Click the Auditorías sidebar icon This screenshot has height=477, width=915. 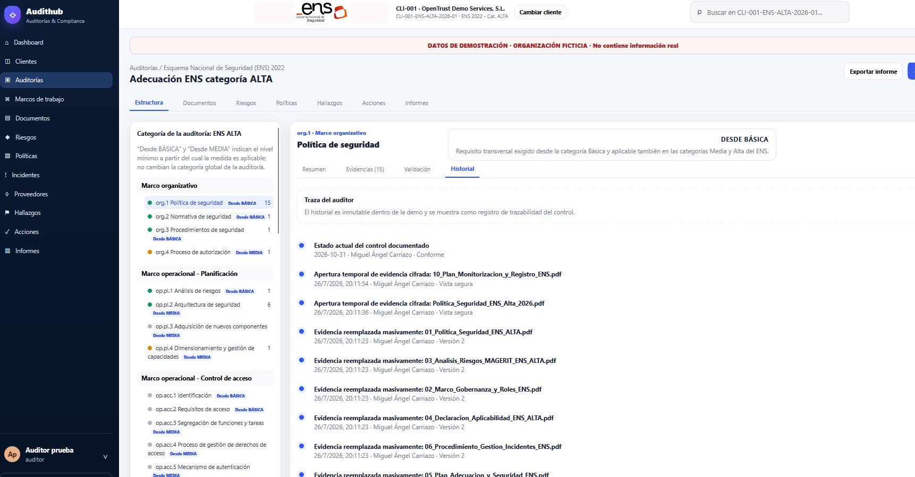7,80
